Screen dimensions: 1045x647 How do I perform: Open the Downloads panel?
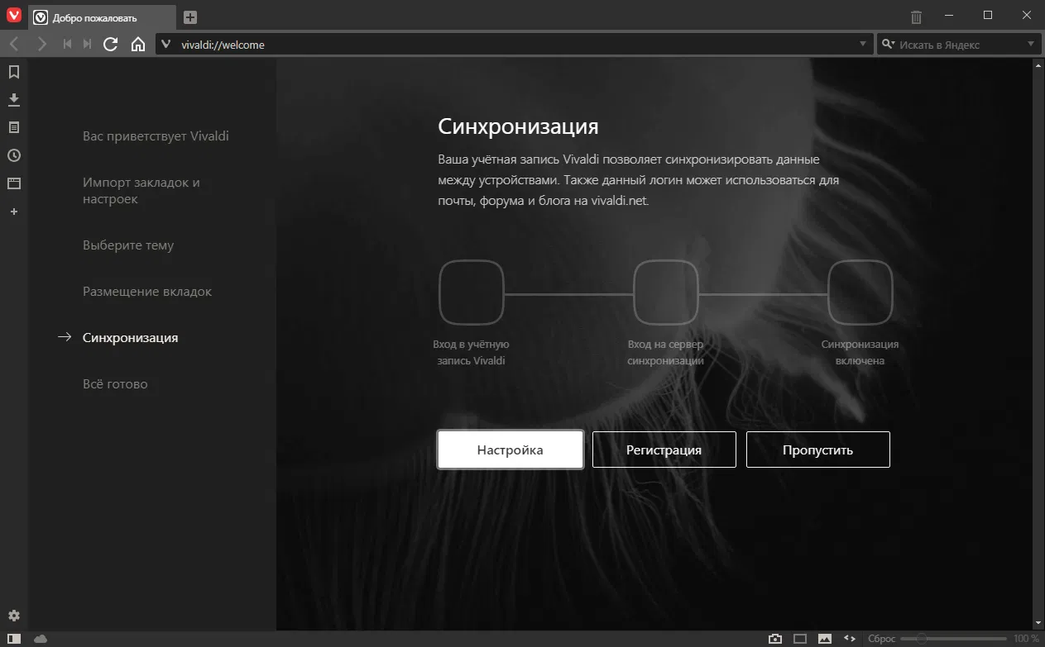click(14, 100)
